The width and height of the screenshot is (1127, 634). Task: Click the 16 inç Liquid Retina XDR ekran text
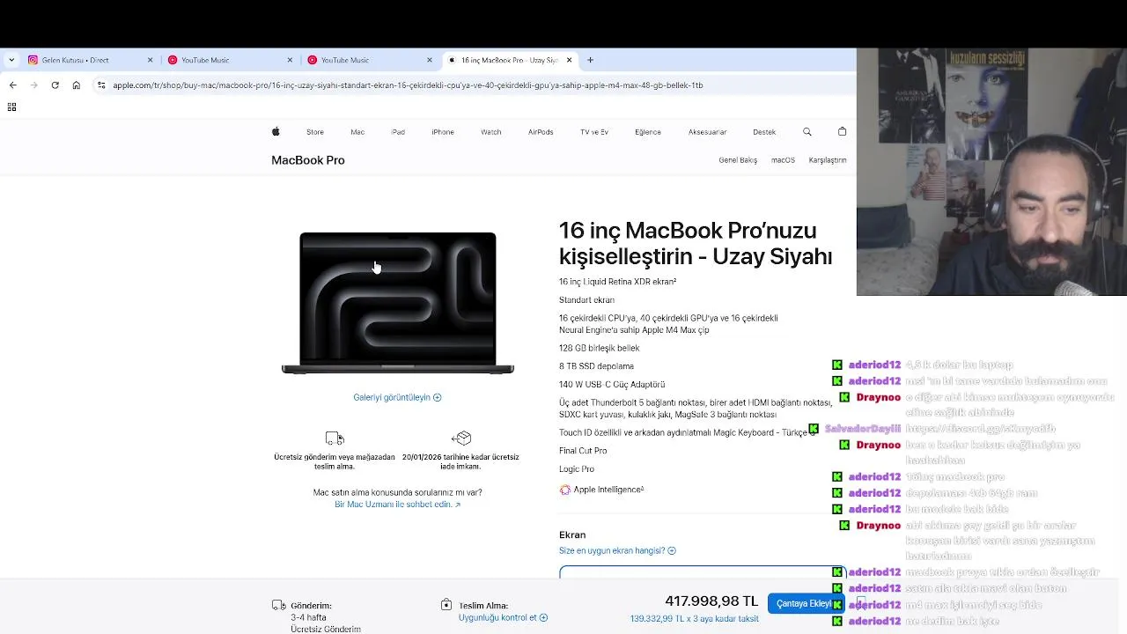pos(617,282)
